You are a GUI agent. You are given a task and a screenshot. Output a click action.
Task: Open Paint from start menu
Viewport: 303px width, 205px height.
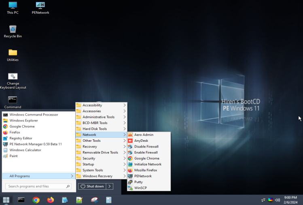(39, 156)
